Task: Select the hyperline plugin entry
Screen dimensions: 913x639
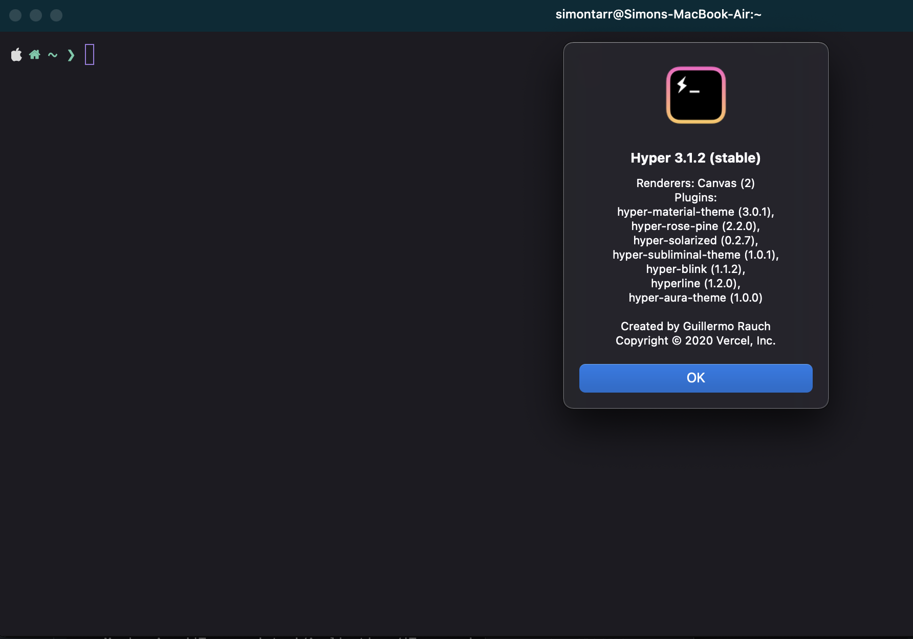Action: click(695, 283)
